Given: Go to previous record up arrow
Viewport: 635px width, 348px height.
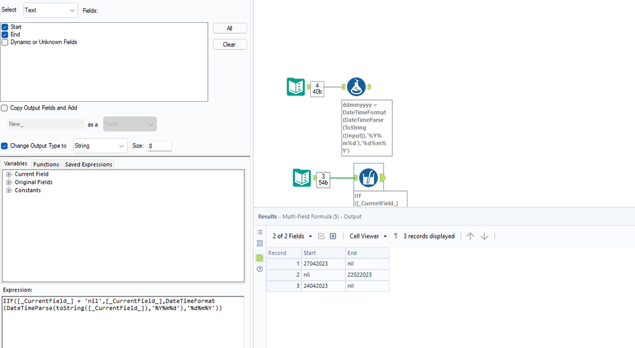Looking at the screenshot, I should coord(470,236).
